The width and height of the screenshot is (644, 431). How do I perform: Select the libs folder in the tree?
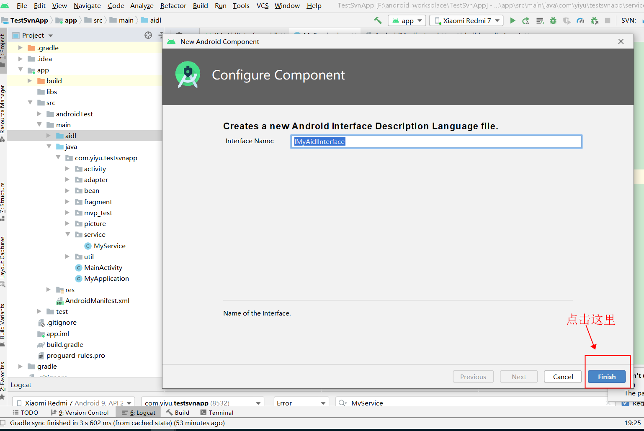[52, 92]
